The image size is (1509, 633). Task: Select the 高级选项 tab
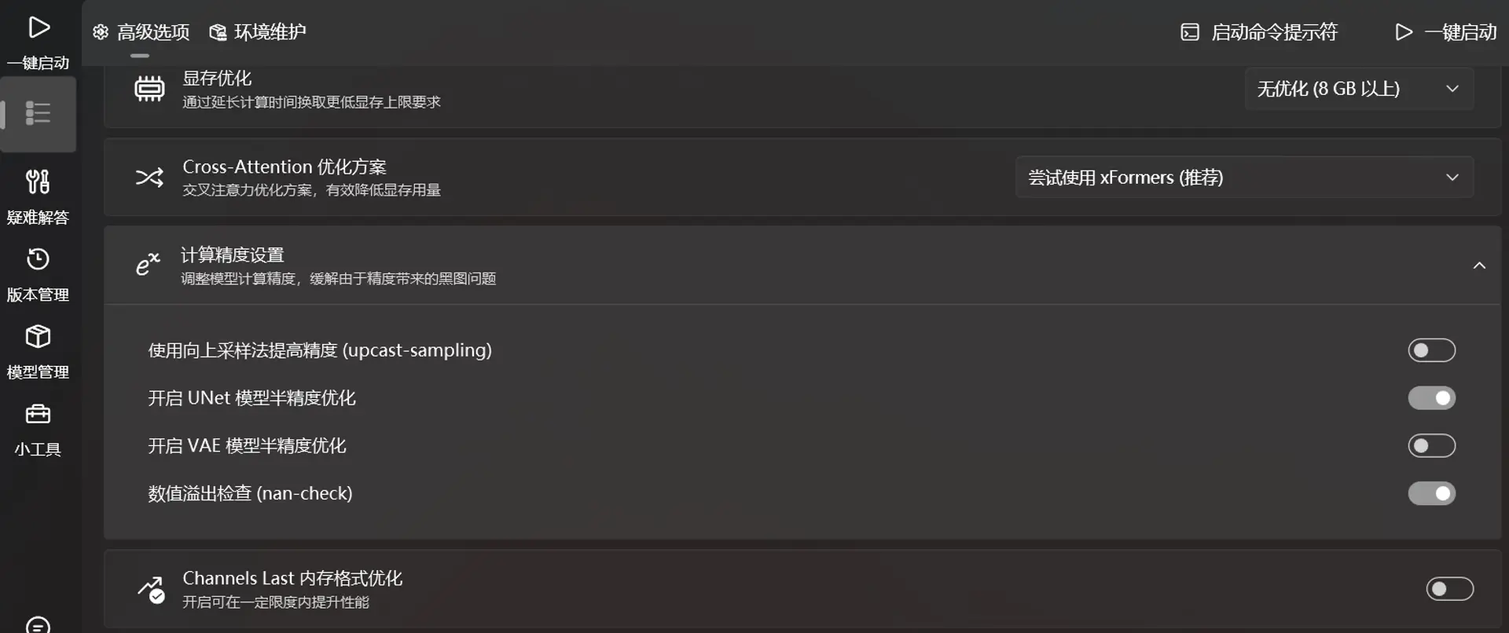point(141,32)
